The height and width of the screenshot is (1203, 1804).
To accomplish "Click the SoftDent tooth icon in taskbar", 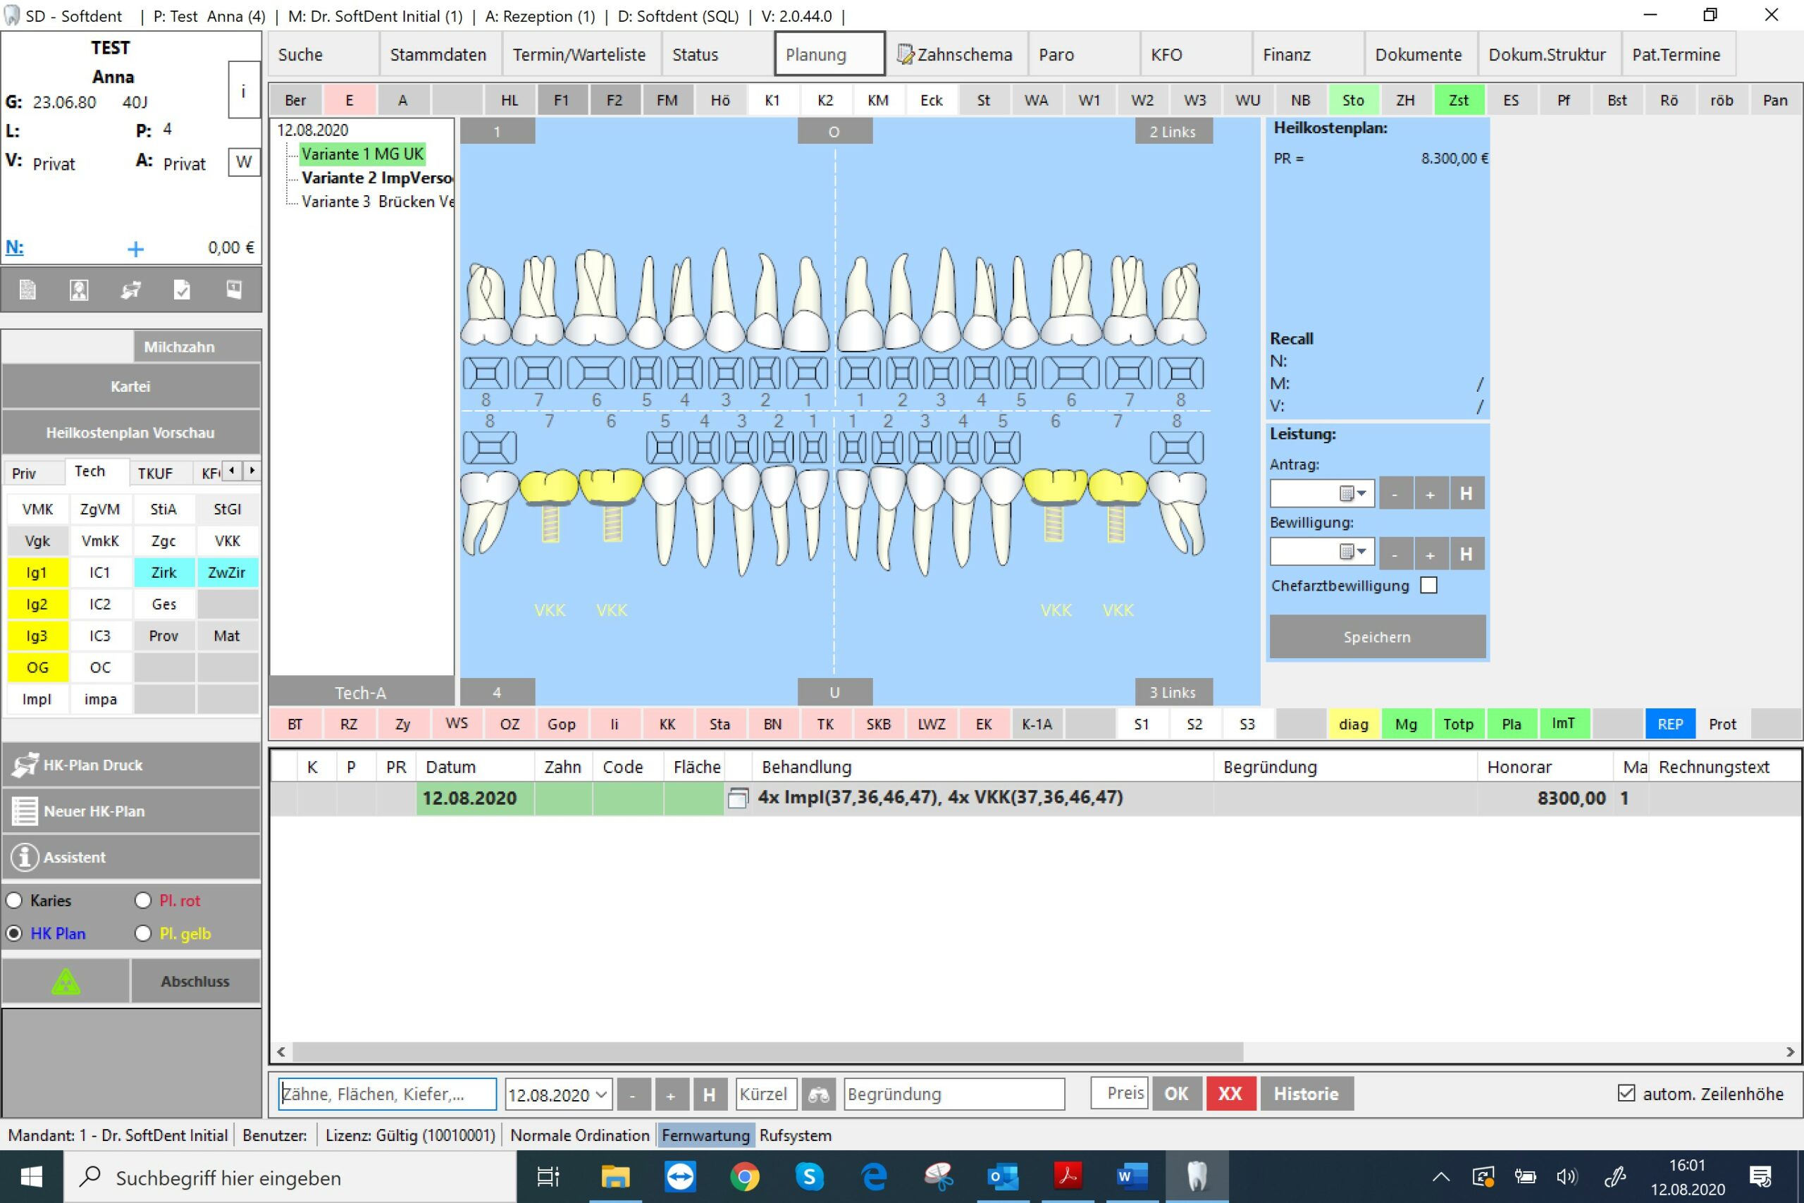I will point(1197,1176).
